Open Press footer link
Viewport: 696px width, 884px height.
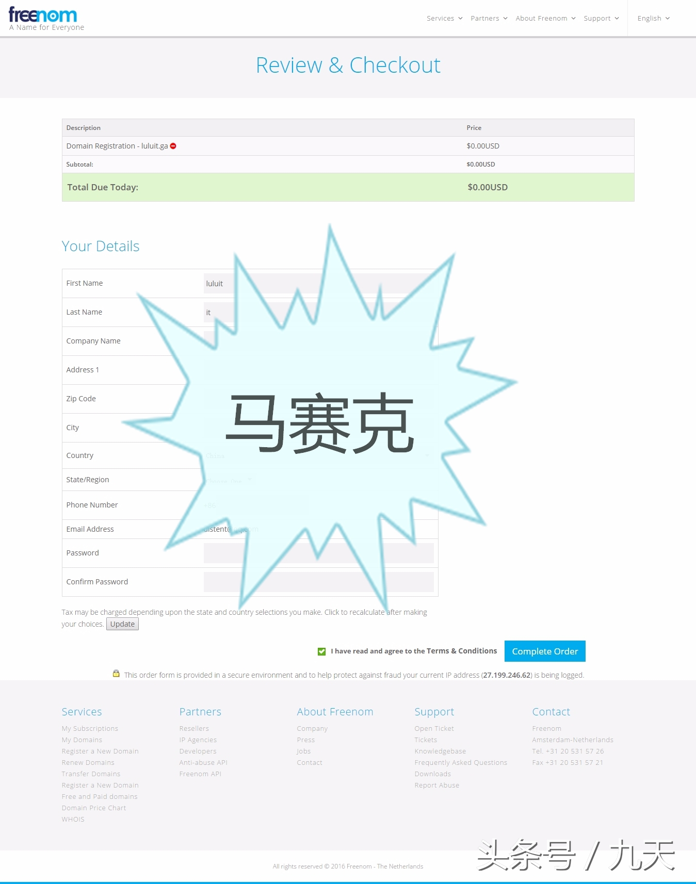coord(305,740)
